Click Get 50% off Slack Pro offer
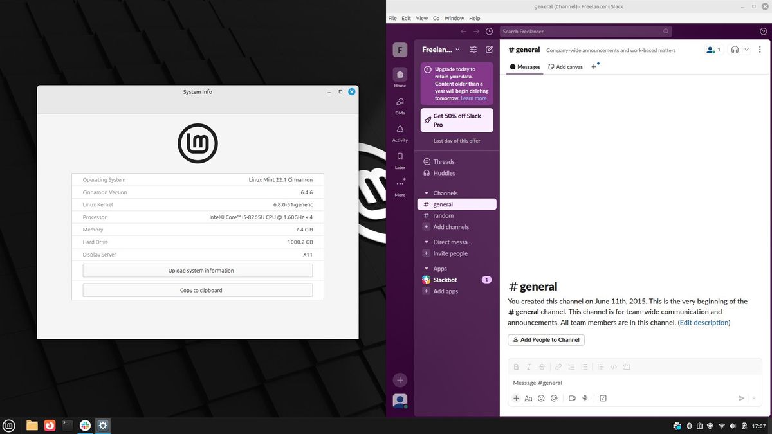 pyautogui.click(x=457, y=120)
